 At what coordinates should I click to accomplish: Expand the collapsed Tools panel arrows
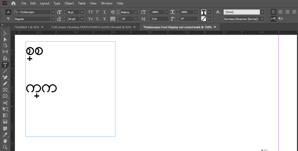coord(2,25)
